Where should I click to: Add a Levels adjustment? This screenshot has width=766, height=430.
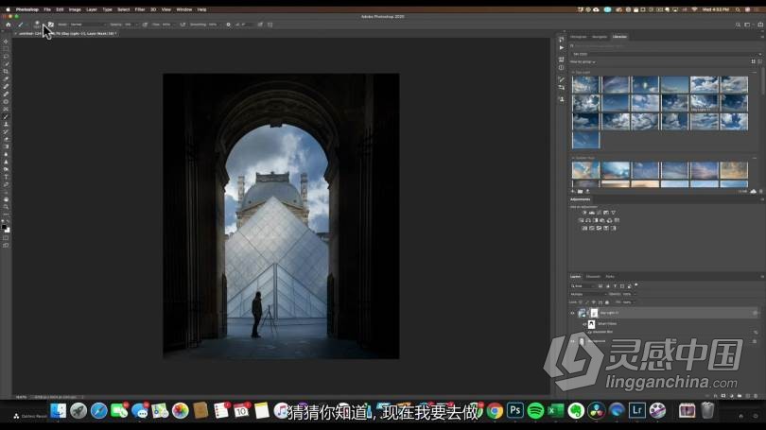[x=592, y=213]
